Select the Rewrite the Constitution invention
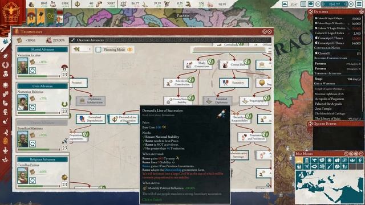 click(179, 83)
